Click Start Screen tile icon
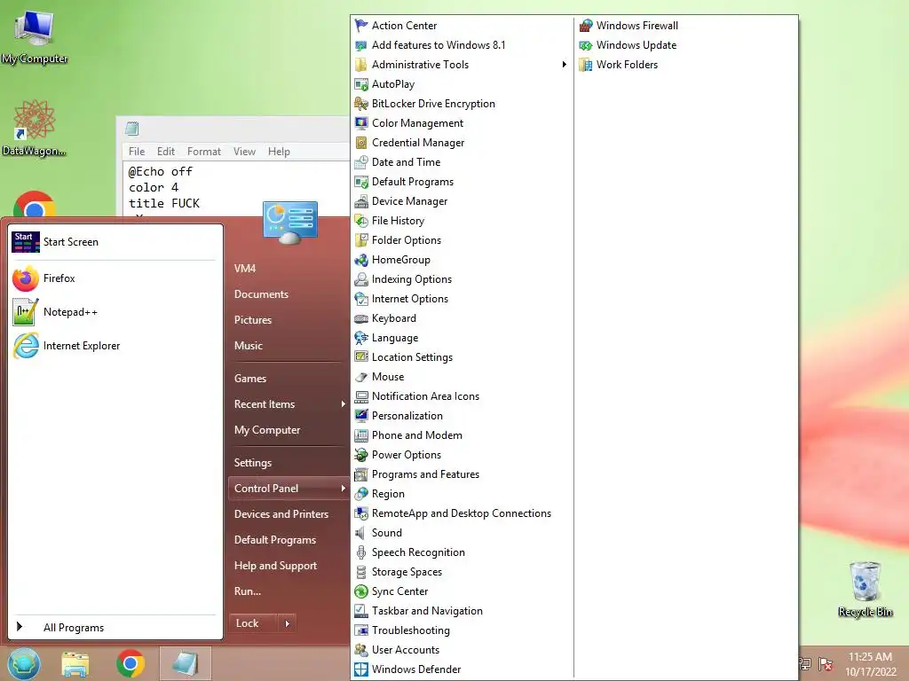909x681 pixels. click(26, 242)
